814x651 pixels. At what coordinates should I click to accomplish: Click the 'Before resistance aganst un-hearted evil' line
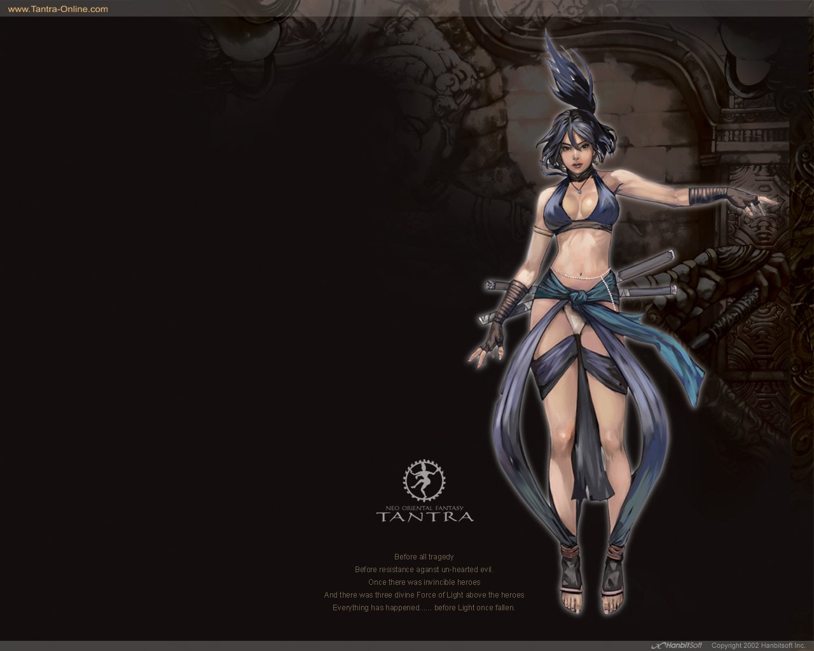tap(424, 570)
